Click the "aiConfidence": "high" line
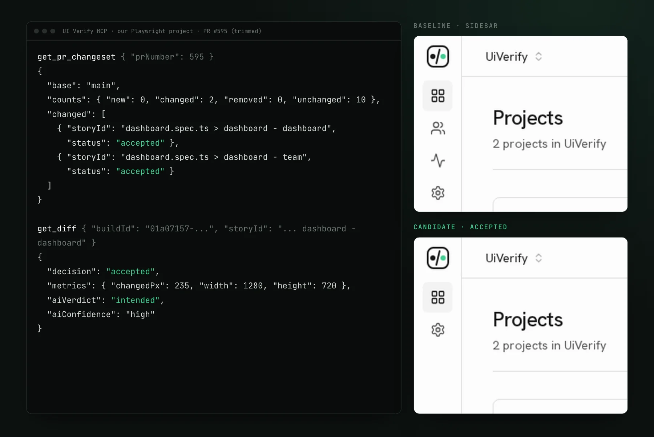This screenshot has width=654, height=437. point(101,315)
